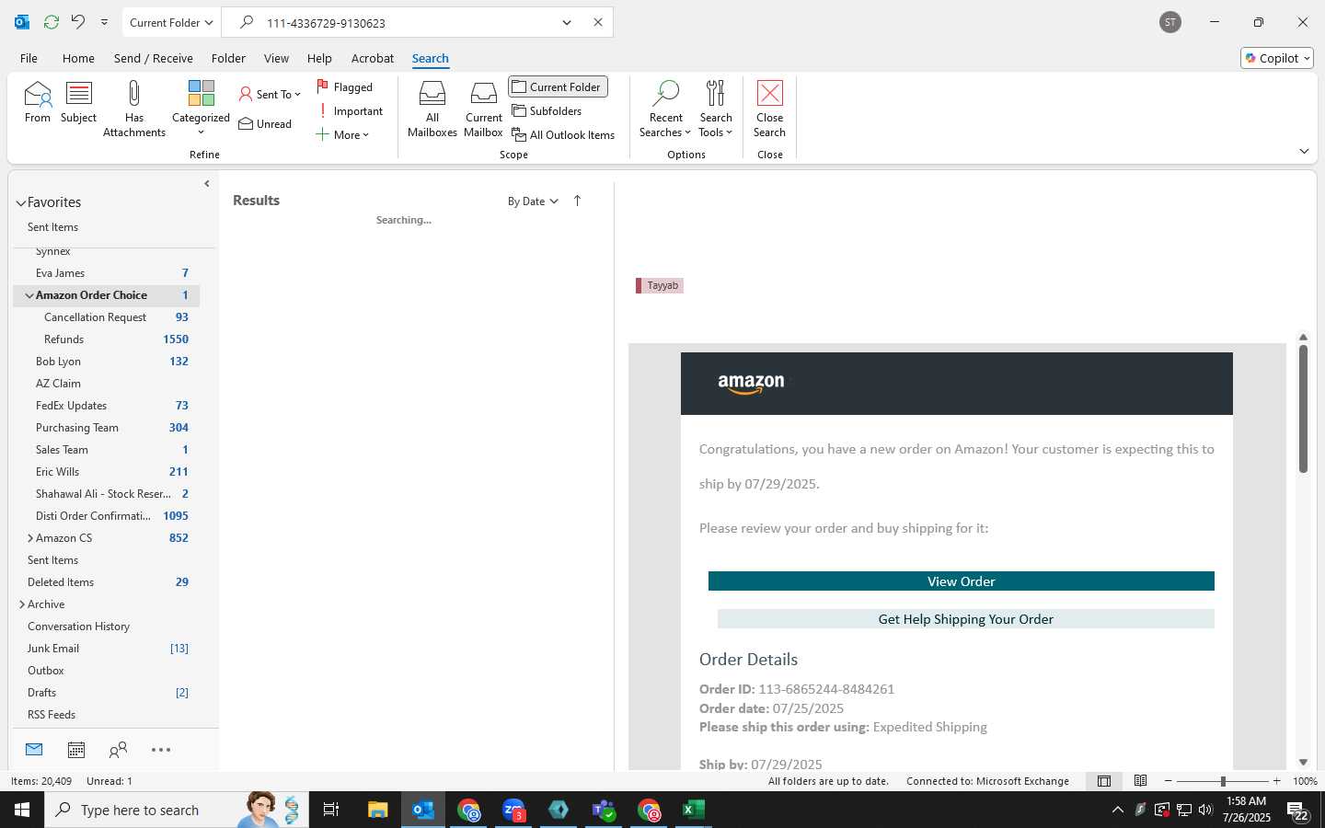
Task: Open the Sent To dropdown
Action: pyautogui.click(x=270, y=94)
